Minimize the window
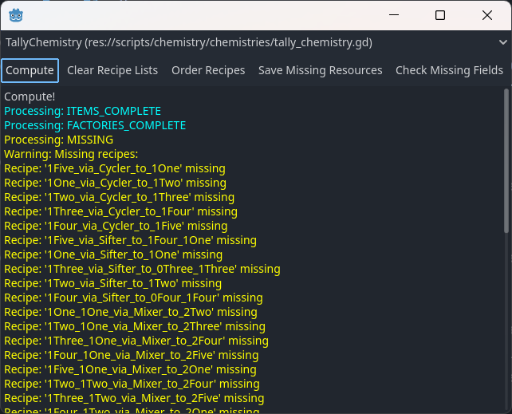Screen dimensions: 512x414 click(394, 15)
